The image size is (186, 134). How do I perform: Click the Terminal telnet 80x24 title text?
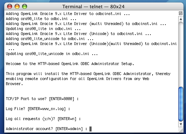pos(93,6)
